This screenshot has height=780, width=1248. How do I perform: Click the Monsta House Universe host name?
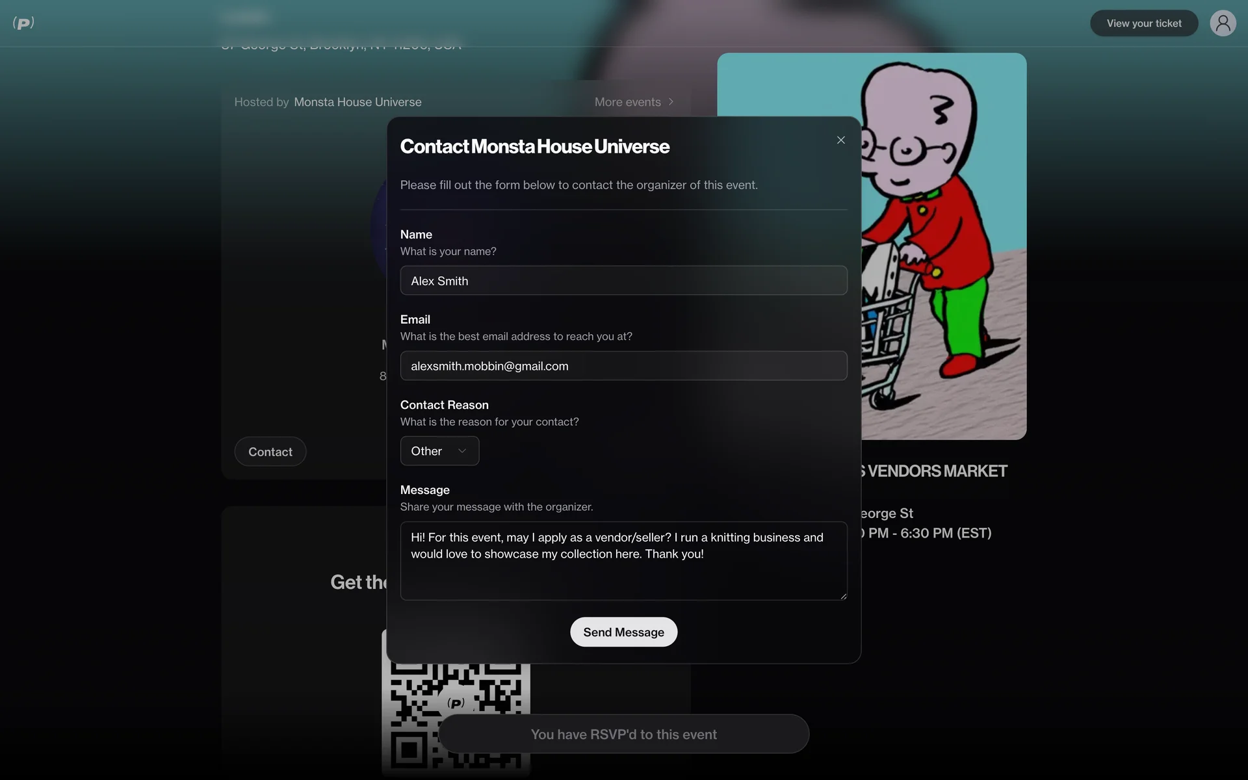[357, 102]
